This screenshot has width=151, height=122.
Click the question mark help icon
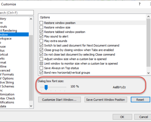click(139, 4)
